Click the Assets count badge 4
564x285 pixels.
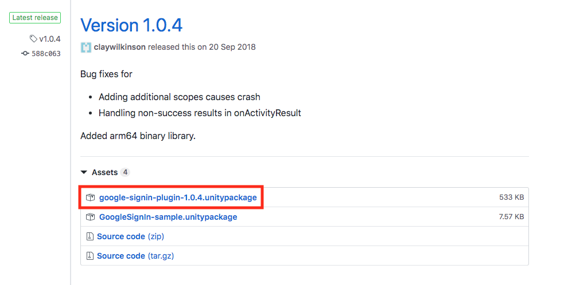125,172
